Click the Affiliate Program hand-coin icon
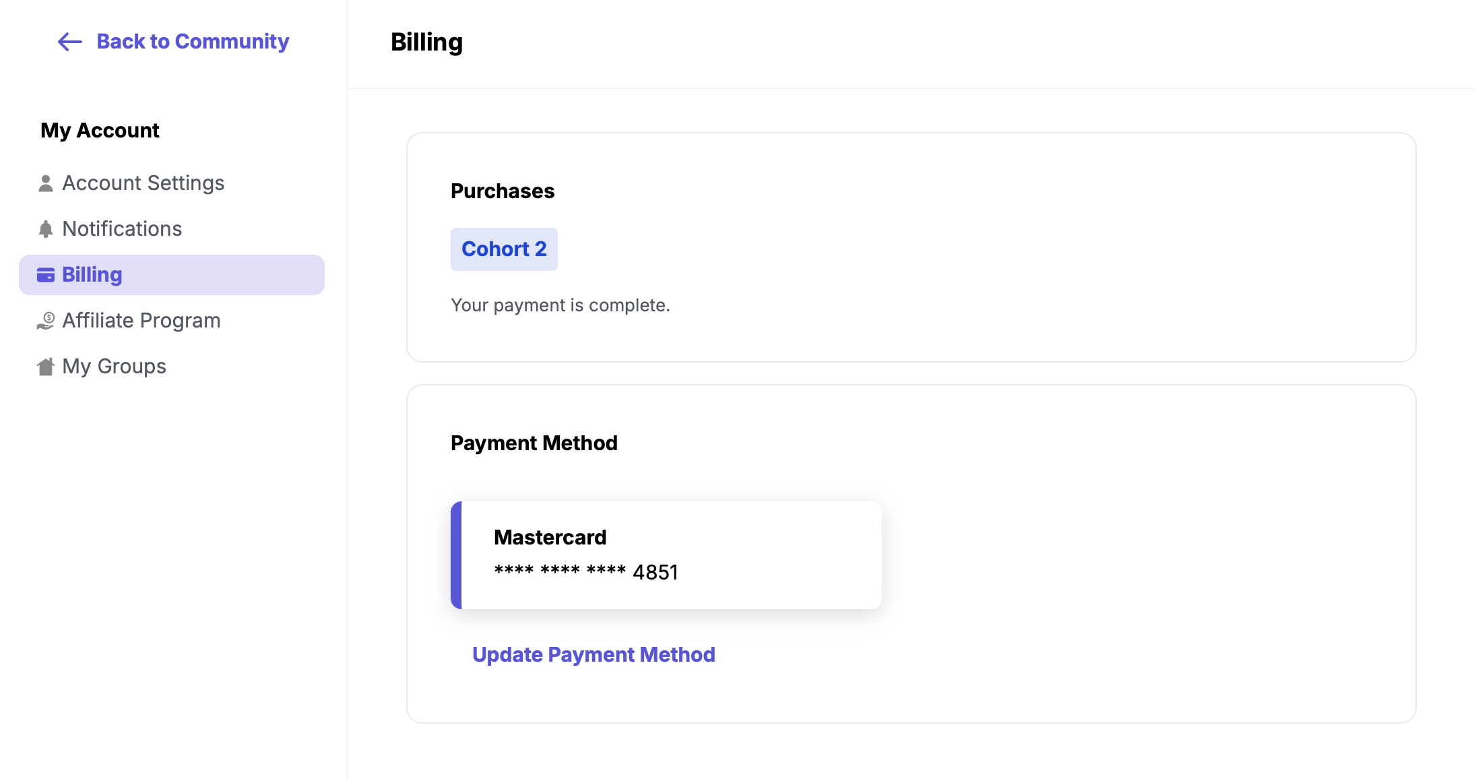 coord(46,321)
